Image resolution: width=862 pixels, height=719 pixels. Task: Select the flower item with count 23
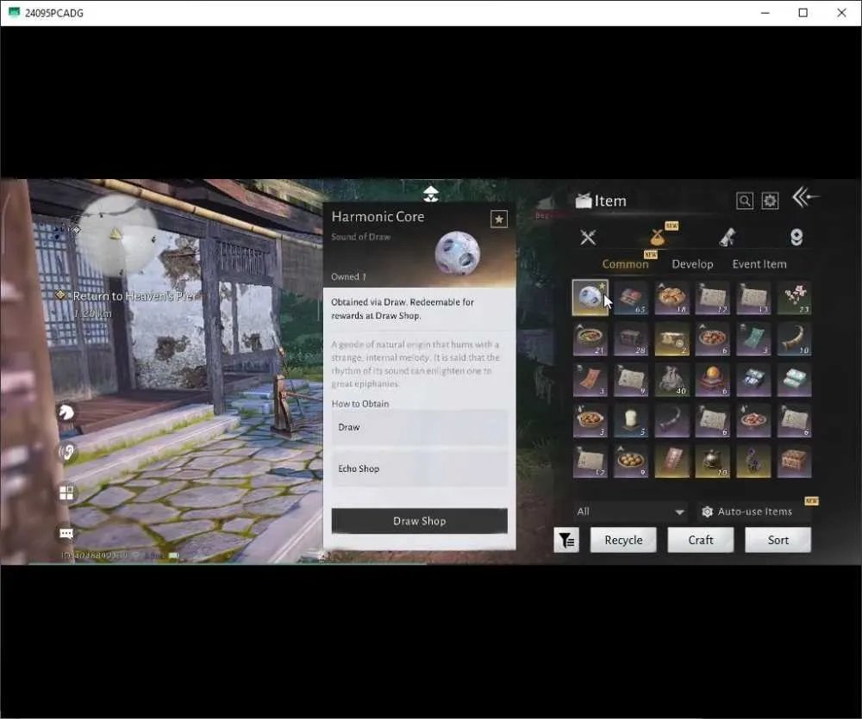click(795, 298)
